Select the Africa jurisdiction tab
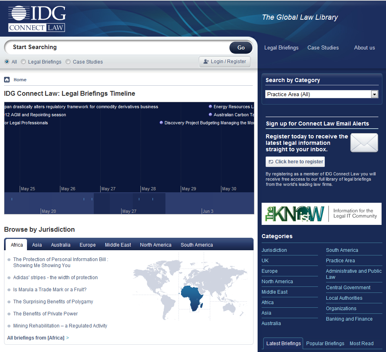The height and width of the screenshot is (352, 386). (x=17, y=245)
